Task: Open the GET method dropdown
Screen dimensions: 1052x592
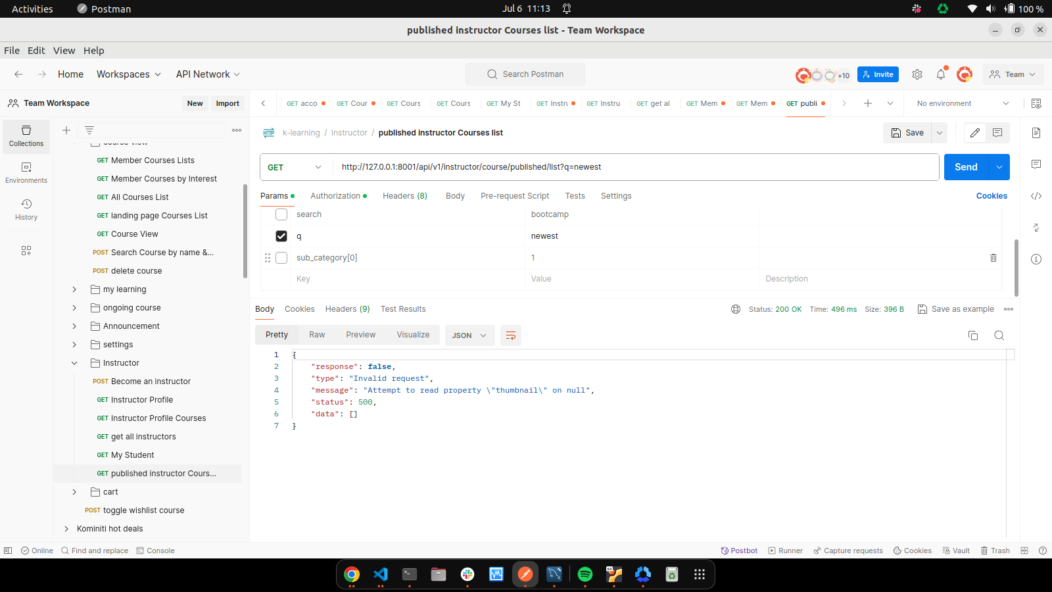Action: [x=295, y=167]
